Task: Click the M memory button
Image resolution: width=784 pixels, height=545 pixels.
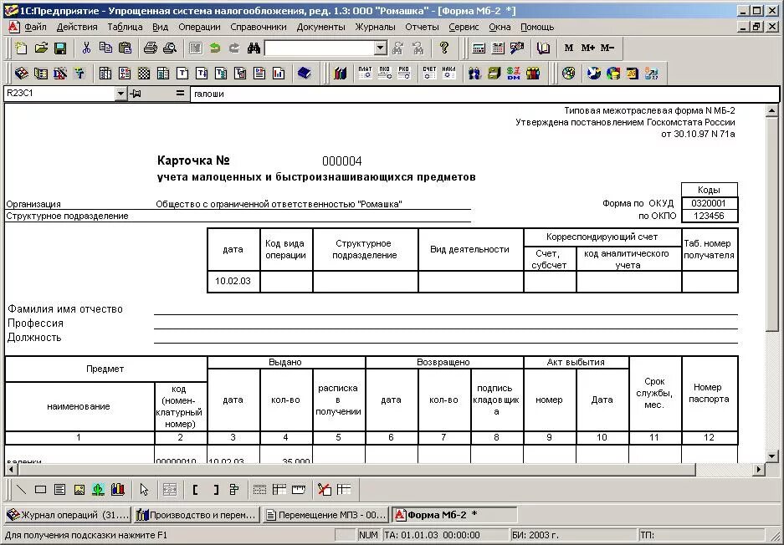Action: pyautogui.click(x=568, y=48)
